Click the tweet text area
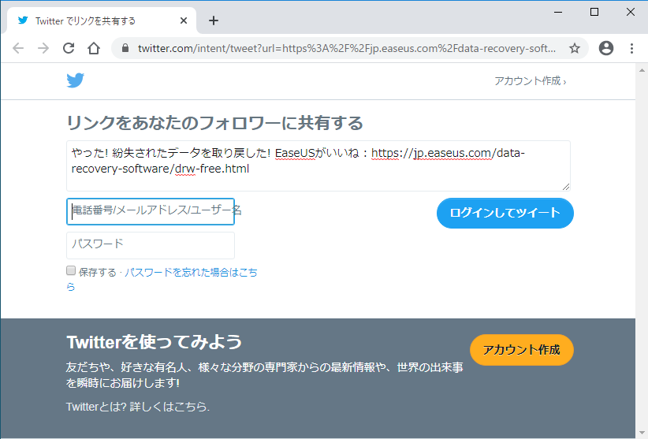The height and width of the screenshot is (439, 648). [x=318, y=166]
